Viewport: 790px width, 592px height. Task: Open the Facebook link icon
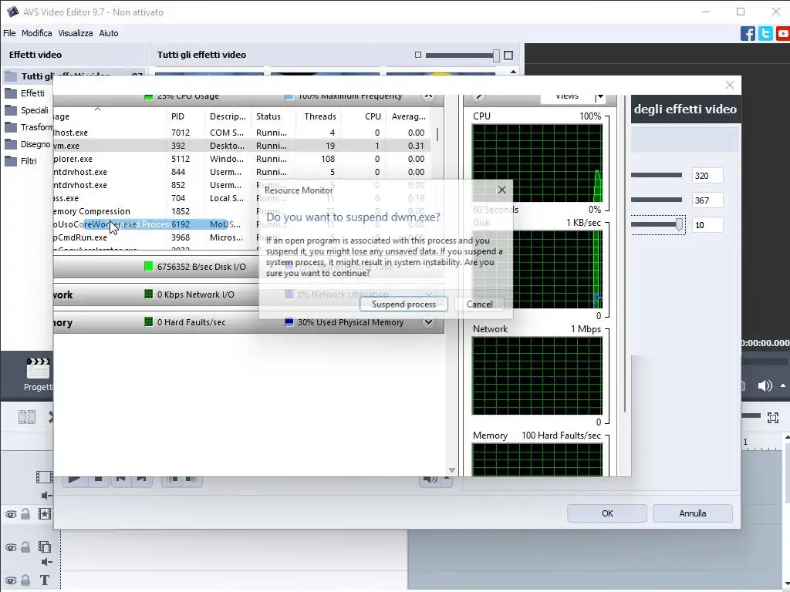pos(748,34)
